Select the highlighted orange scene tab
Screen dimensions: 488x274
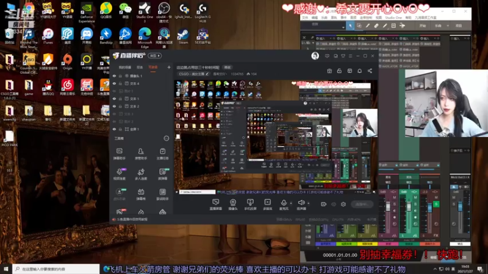coord(153,68)
